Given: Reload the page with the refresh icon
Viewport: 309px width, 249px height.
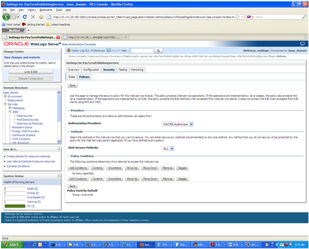Looking at the screenshot, I should (x=25, y=17).
